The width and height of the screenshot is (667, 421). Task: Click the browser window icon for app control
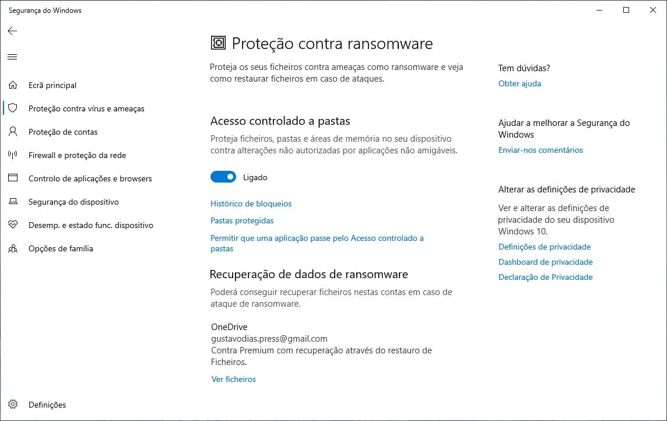(x=13, y=178)
